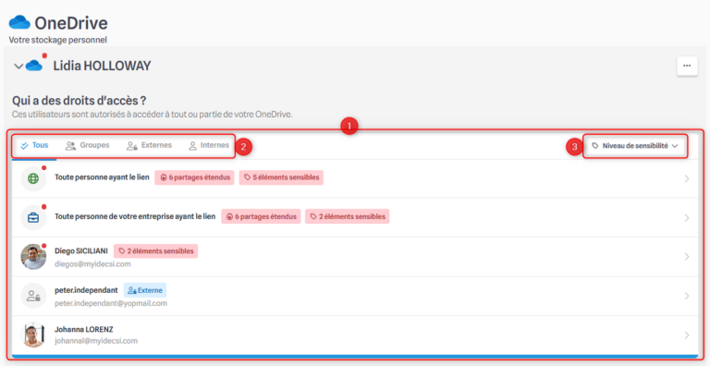Click the briefcase icon for company link sharing
710x366 pixels.
pos(33,218)
